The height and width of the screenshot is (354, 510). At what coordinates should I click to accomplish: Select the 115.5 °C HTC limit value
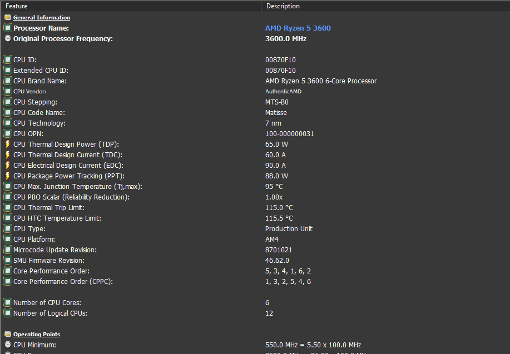(279, 218)
